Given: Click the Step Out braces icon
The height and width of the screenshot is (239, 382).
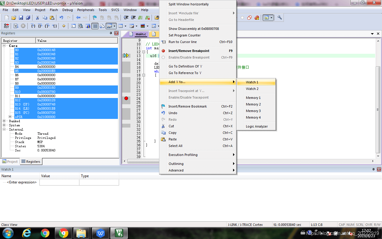Looking at the screenshot, I should click(x=47, y=26).
